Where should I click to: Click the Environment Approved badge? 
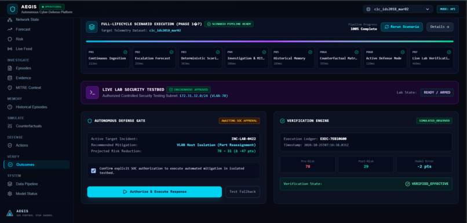tap(188, 90)
